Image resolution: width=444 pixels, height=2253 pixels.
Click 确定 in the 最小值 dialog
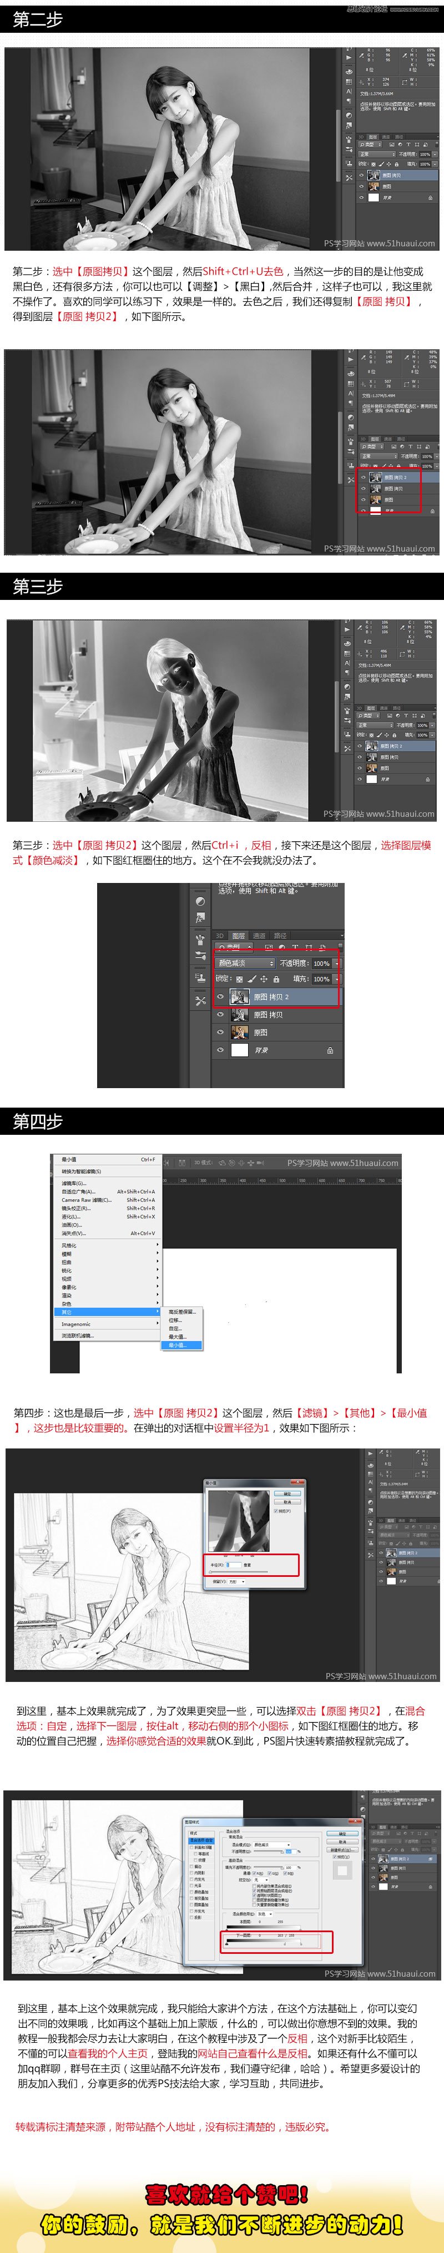(x=288, y=1494)
